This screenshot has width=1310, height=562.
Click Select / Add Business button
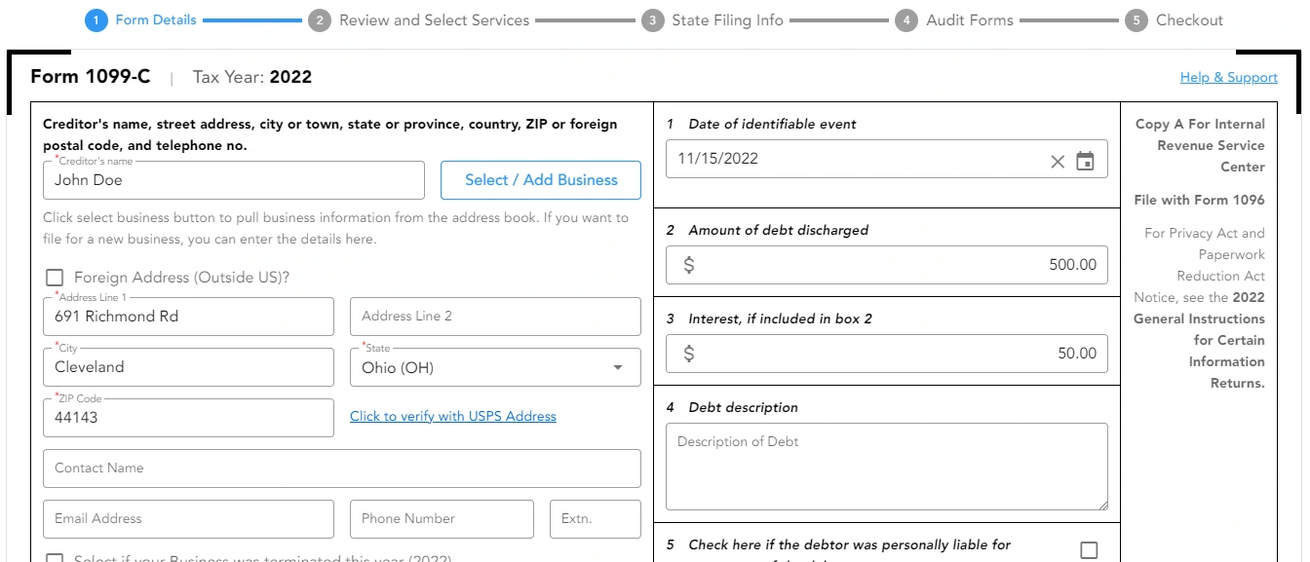point(541,180)
